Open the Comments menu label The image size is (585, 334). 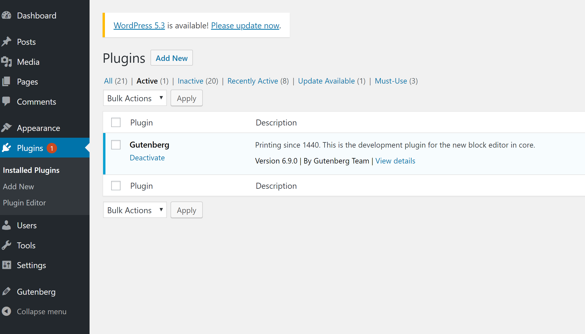(36, 102)
